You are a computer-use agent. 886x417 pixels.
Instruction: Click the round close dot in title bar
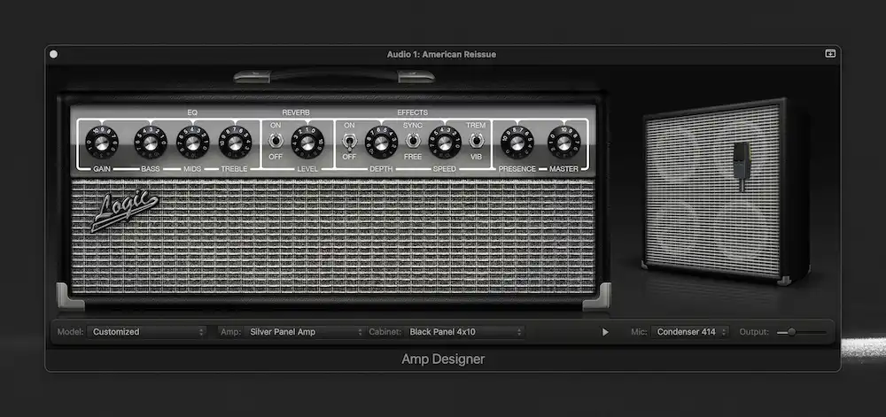[54, 54]
